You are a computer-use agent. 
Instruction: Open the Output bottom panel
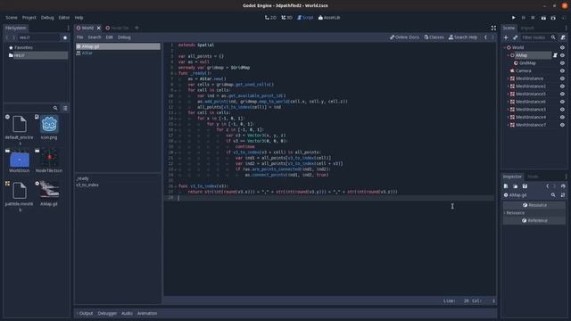(86, 313)
